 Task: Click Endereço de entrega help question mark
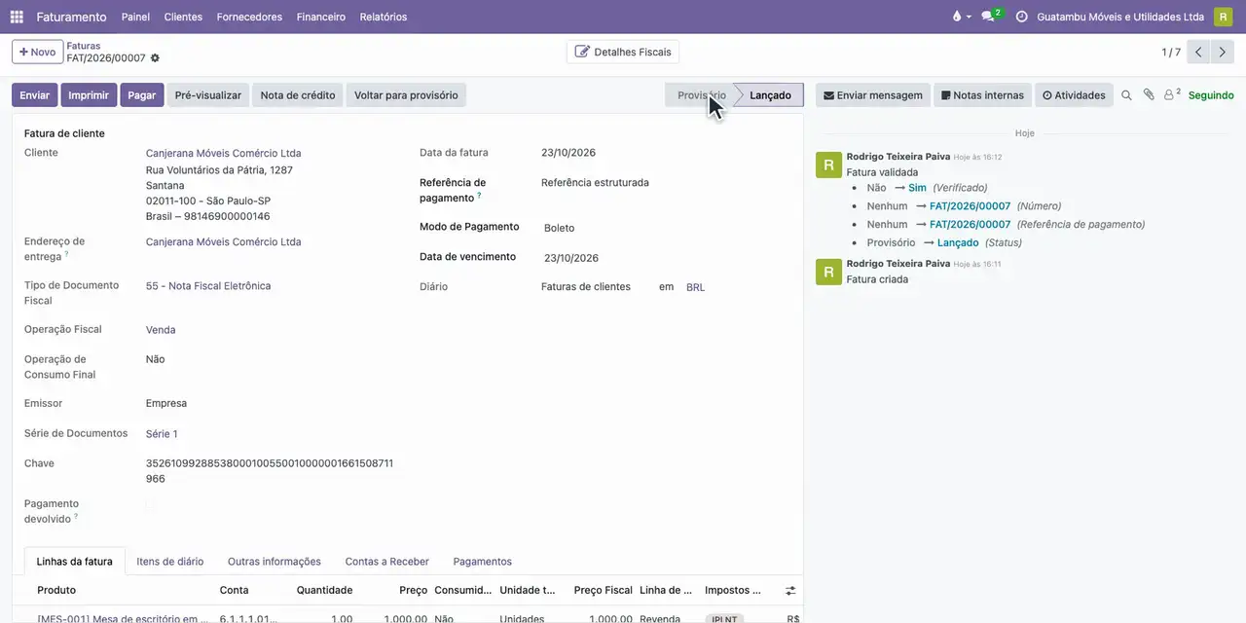[x=66, y=255]
